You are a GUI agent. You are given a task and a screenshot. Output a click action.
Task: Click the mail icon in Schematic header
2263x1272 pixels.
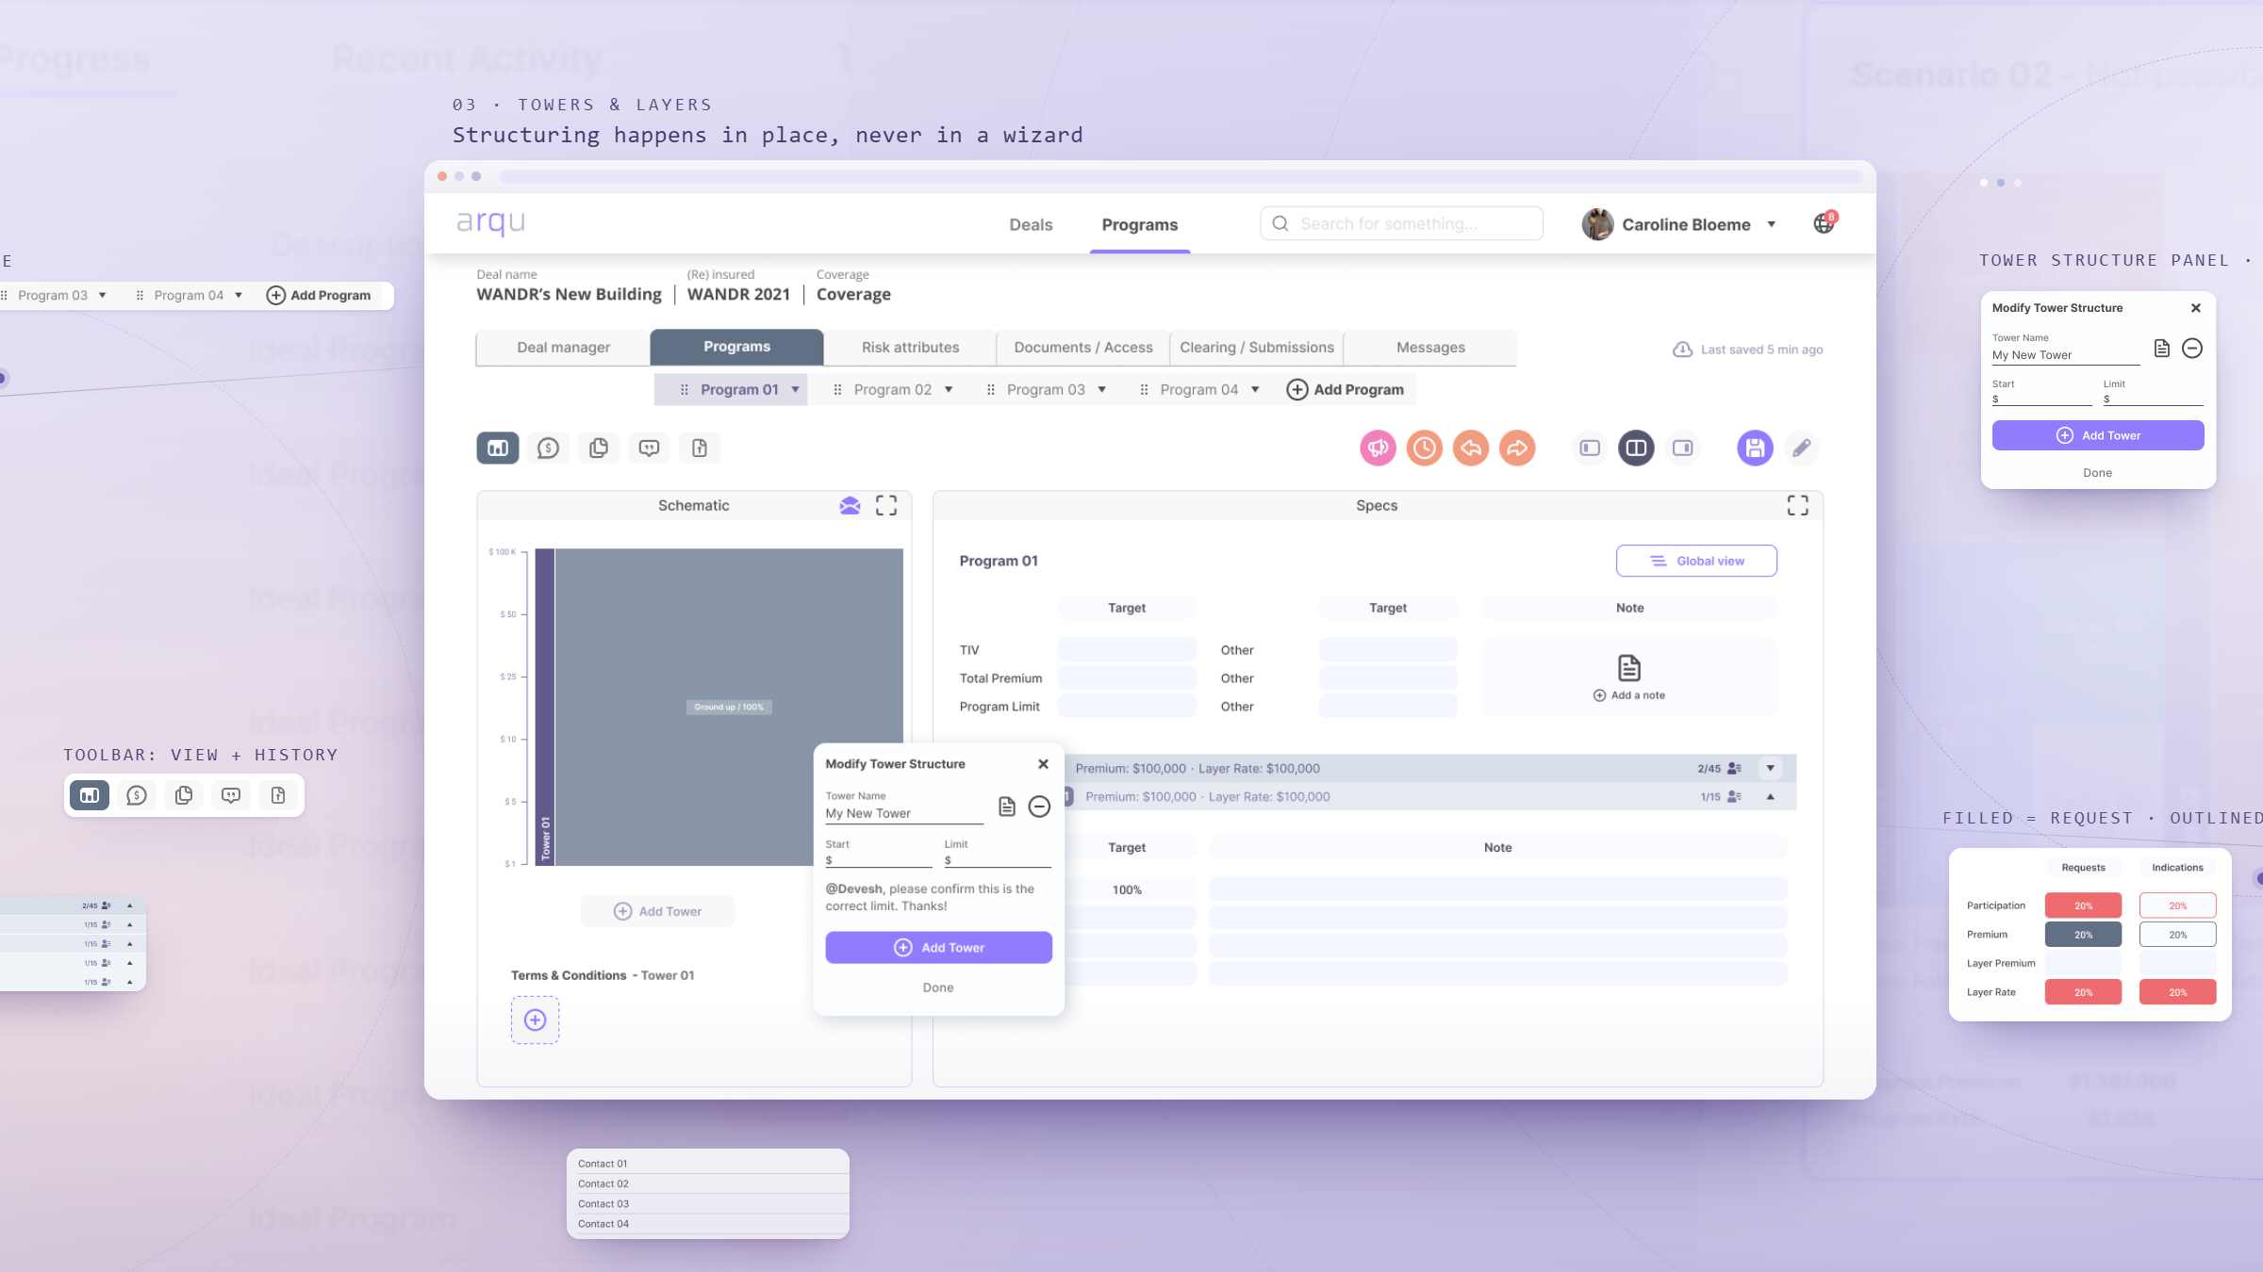point(850,506)
